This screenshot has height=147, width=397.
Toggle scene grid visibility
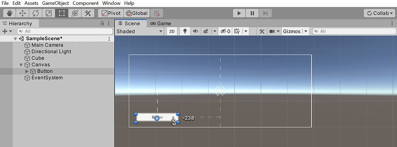[237, 31]
